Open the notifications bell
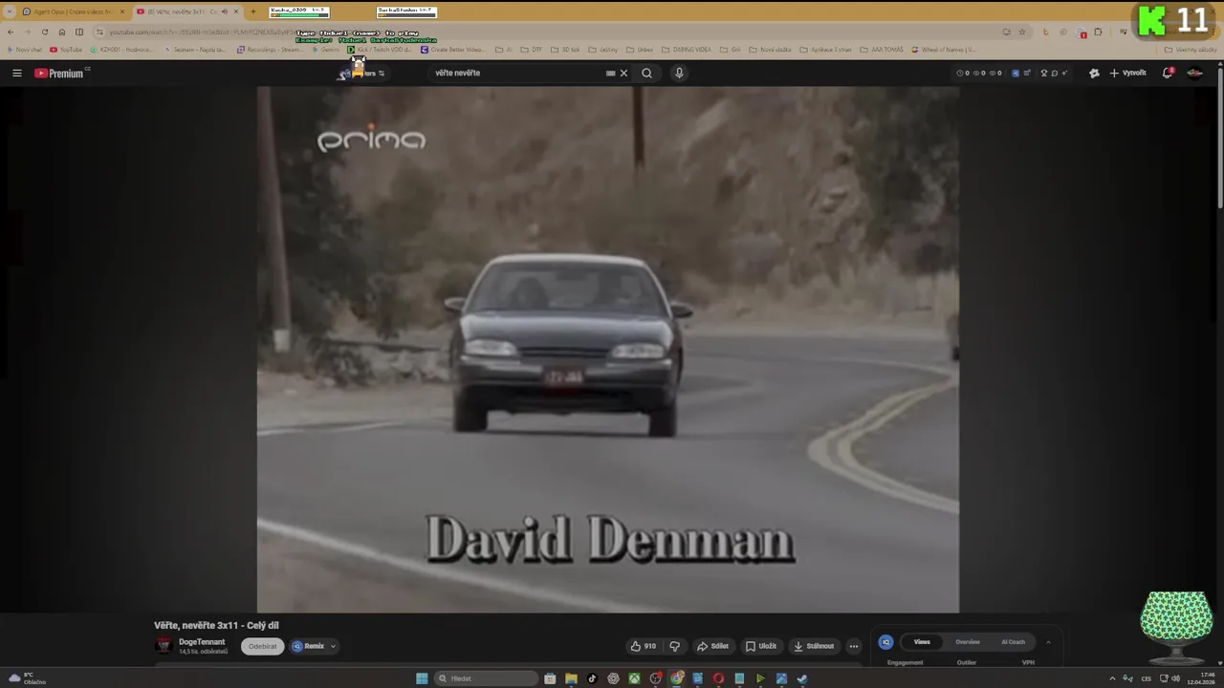This screenshot has height=688, width=1224. coord(1168,73)
